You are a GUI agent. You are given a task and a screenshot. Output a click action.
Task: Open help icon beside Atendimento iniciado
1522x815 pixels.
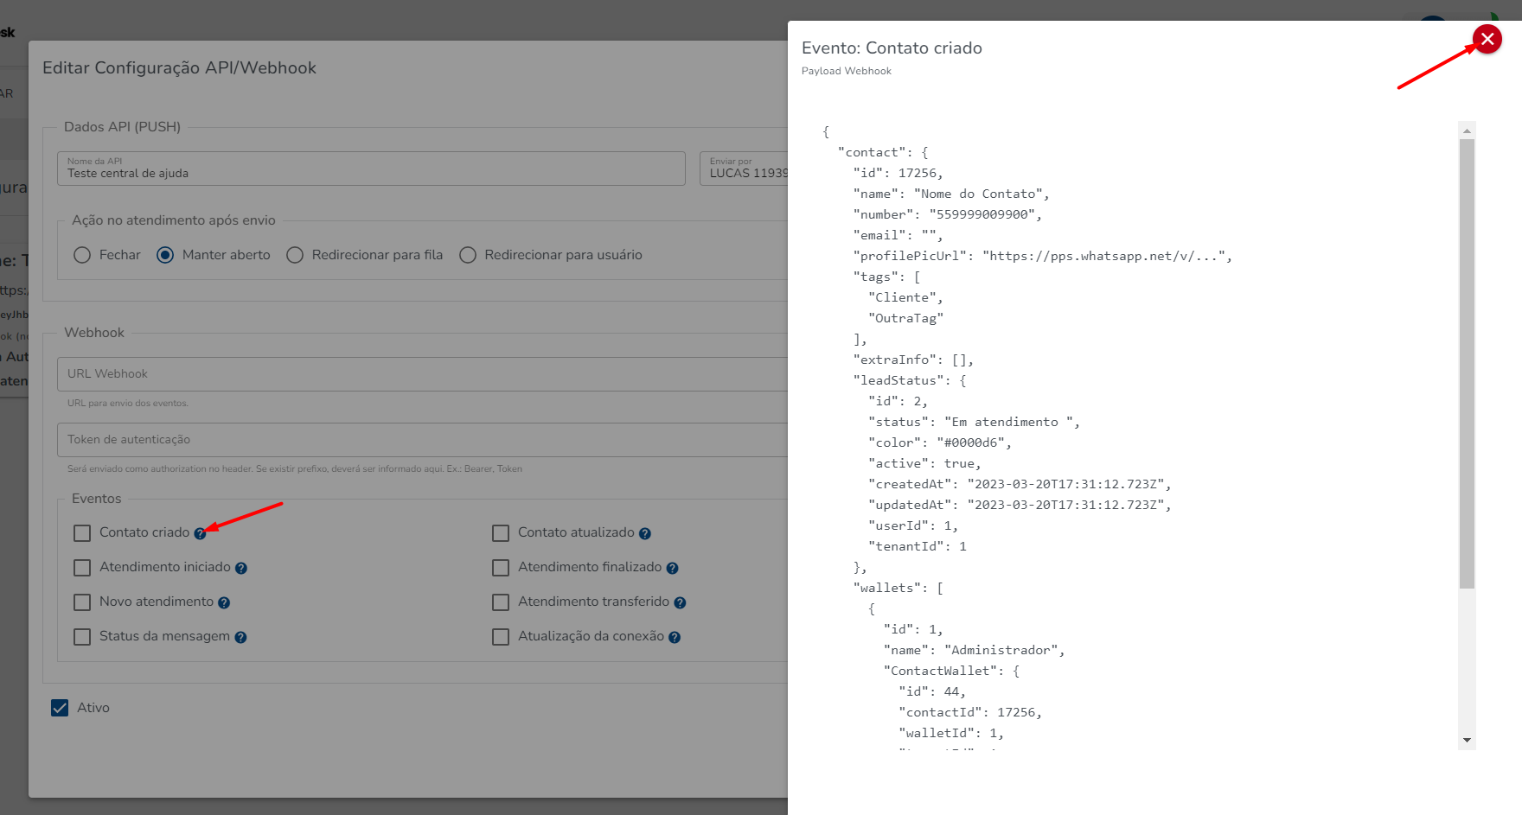[x=241, y=569]
